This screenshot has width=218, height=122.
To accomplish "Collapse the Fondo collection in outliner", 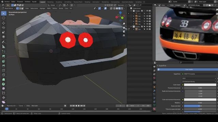I will [x=131, y=11].
